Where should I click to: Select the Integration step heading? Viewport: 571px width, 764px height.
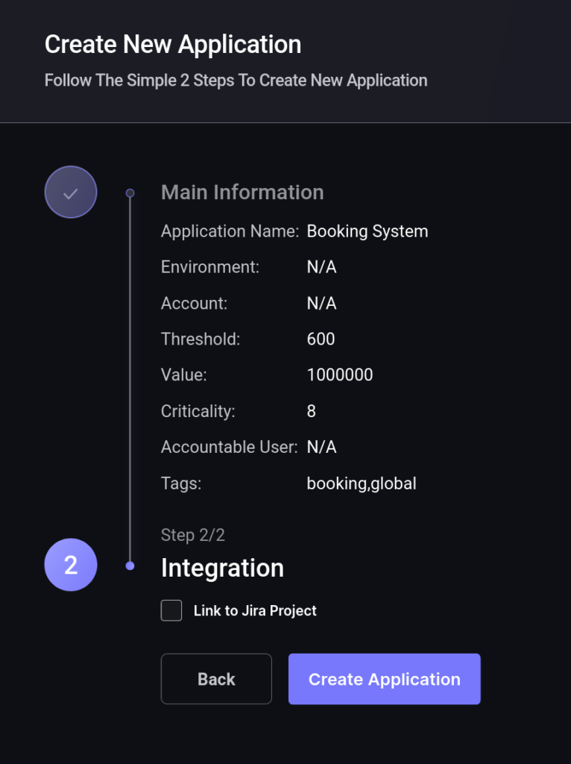pyautogui.click(x=222, y=568)
